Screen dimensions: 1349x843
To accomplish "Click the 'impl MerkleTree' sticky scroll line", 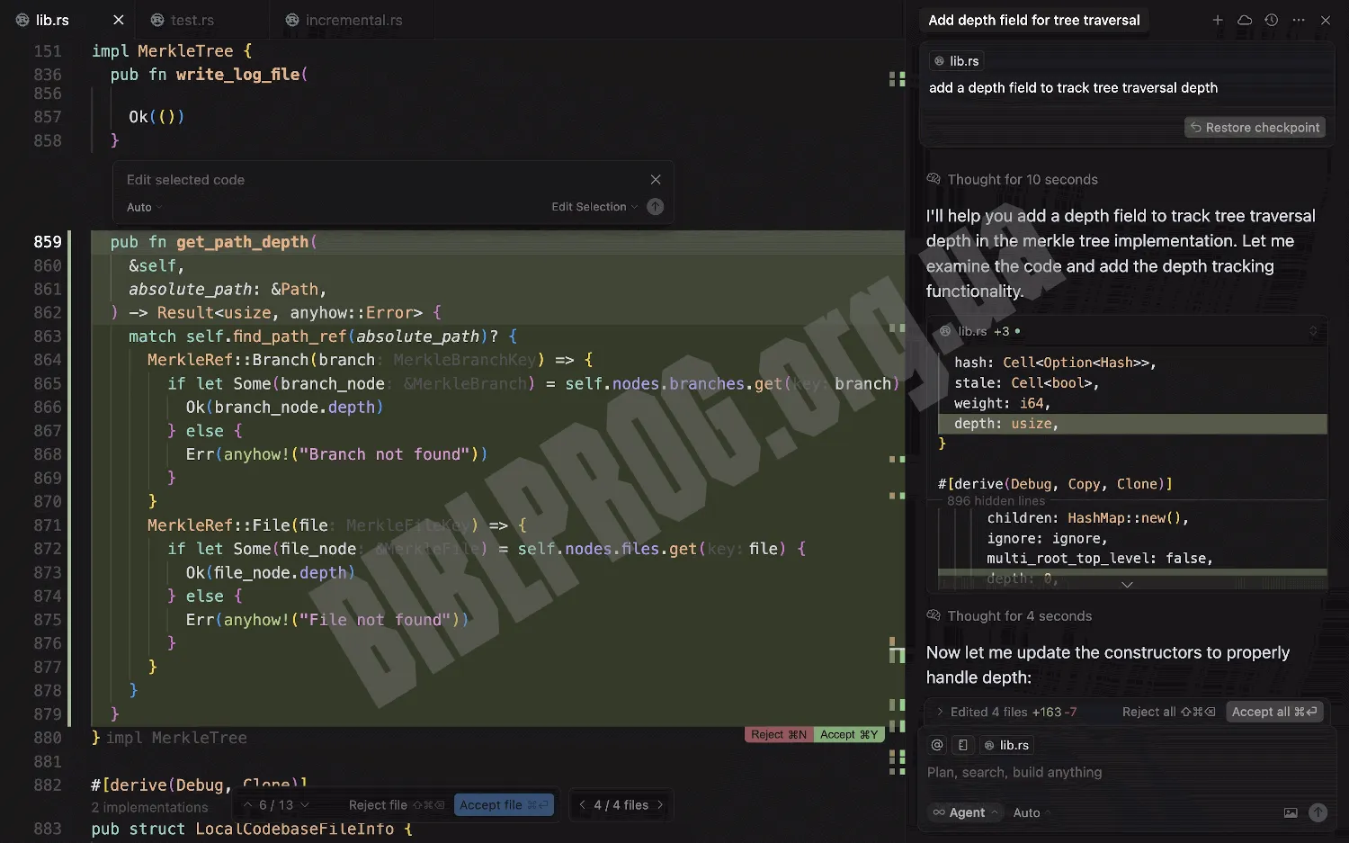I will [172, 51].
